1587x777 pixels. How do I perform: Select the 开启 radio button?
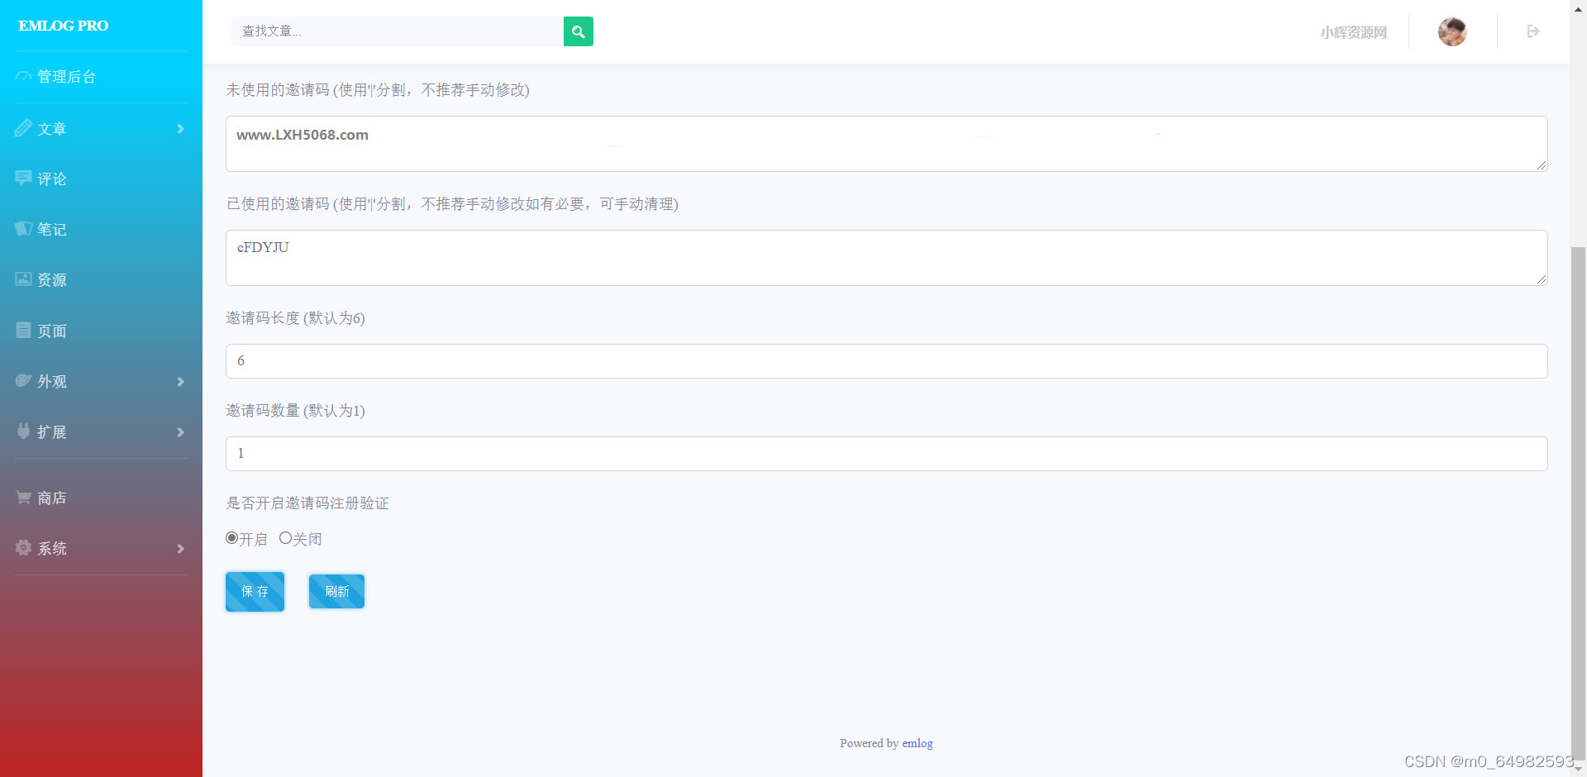(232, 538)
